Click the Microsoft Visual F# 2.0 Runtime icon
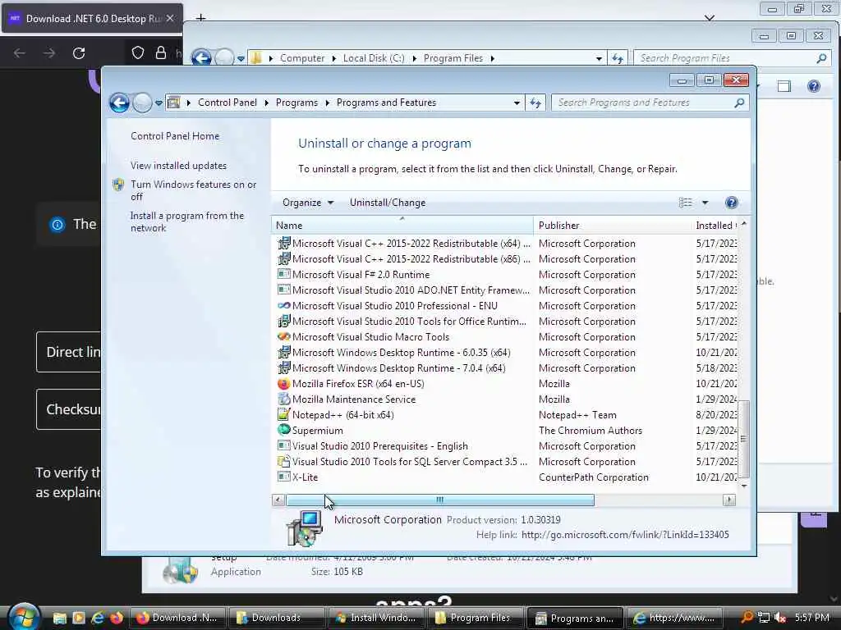The height and width of the screenshot is (630, 841). (x=283, y=274)
